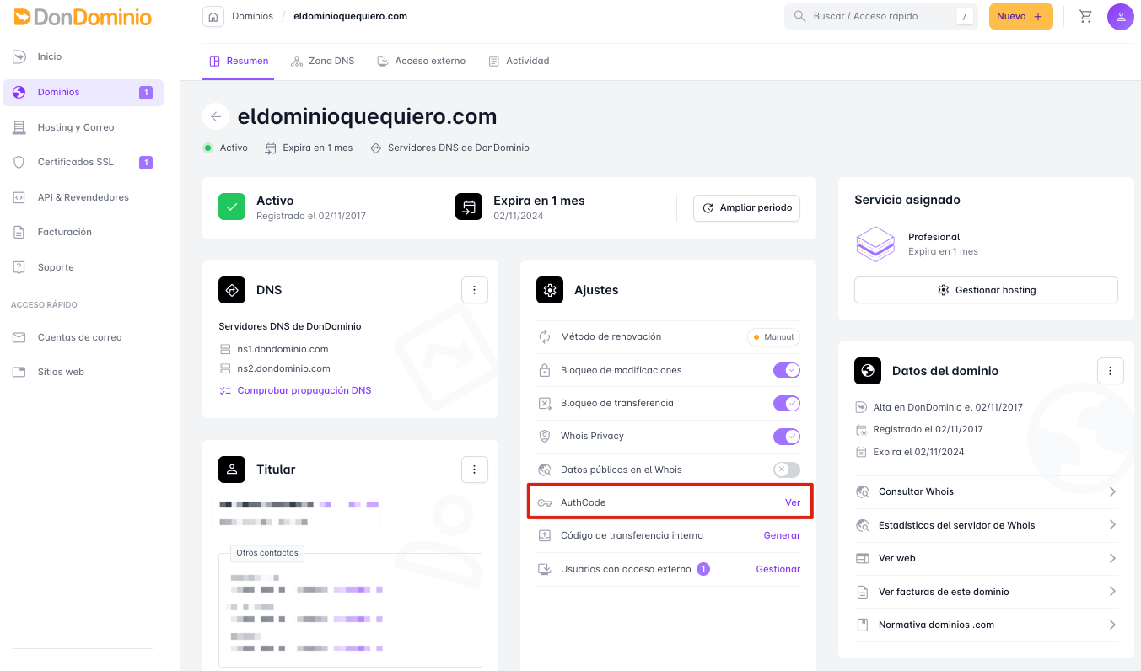Click the DonDominio logo

click(83, 17)
